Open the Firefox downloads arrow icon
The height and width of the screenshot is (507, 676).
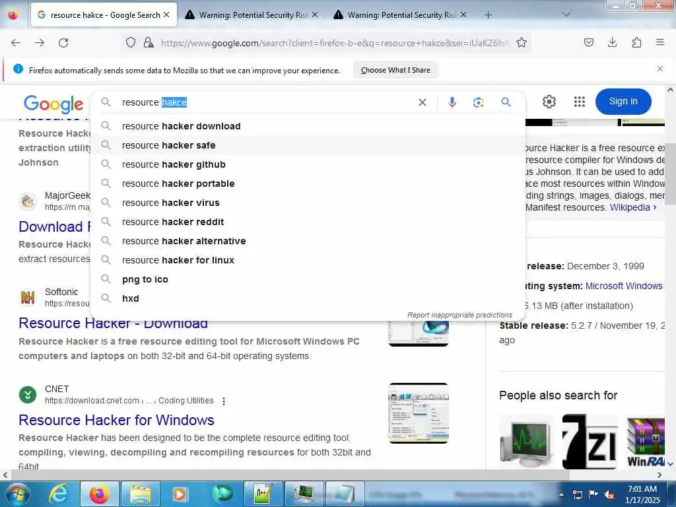612,42
